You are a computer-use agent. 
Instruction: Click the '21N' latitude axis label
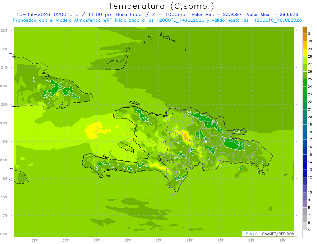(4, 67)
